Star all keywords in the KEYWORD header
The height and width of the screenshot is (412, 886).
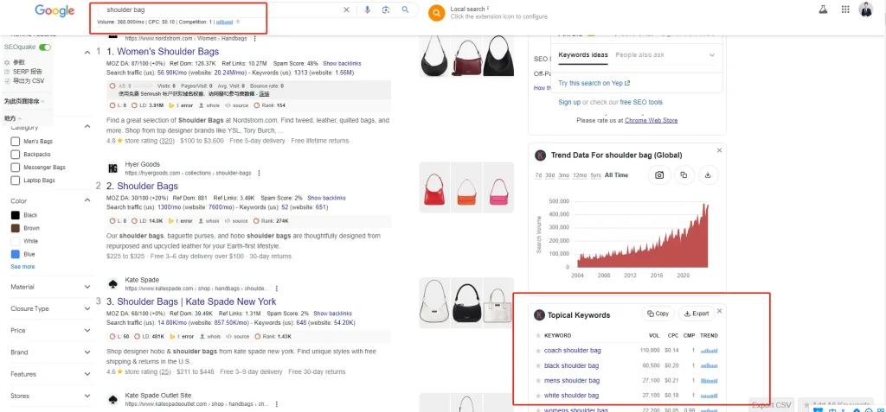[538, 335]
